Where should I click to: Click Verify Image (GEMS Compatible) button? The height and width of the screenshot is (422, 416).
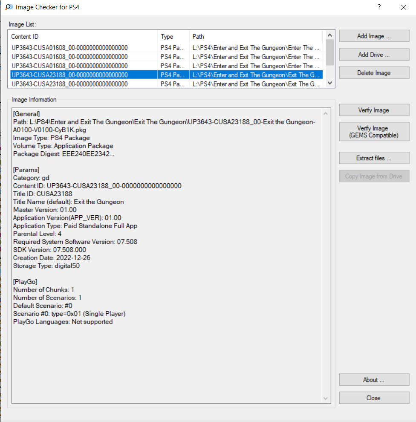pos(374,132)
